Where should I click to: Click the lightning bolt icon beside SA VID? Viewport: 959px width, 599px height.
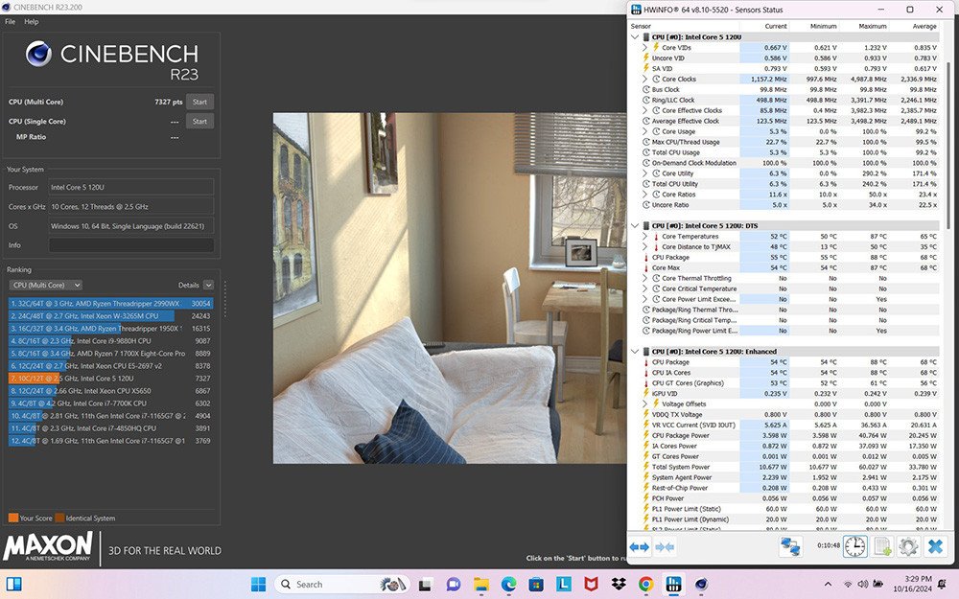(644, 68)
